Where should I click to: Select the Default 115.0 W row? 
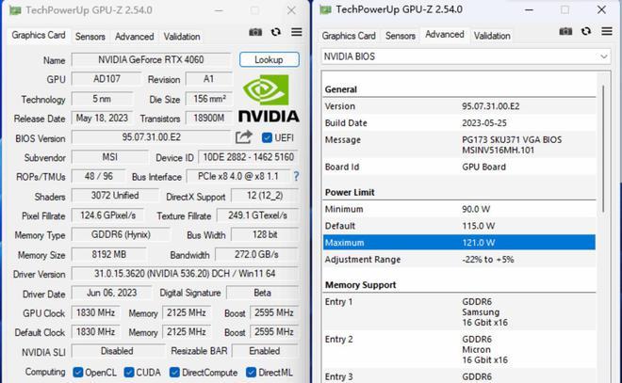click(x=459, y=226)
